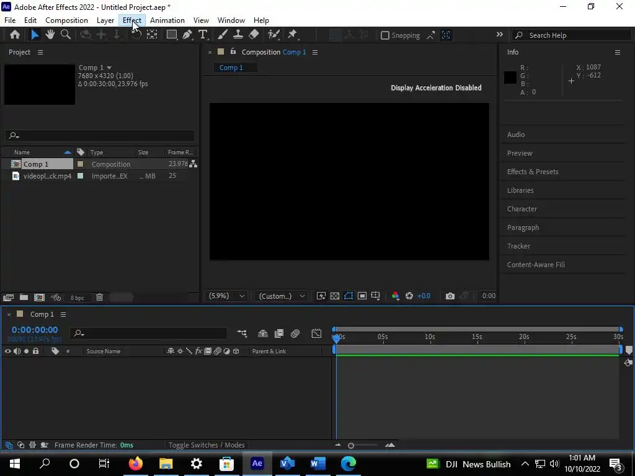Click the Graph Editor icon
635x476 pixels.
click(316, 333)
